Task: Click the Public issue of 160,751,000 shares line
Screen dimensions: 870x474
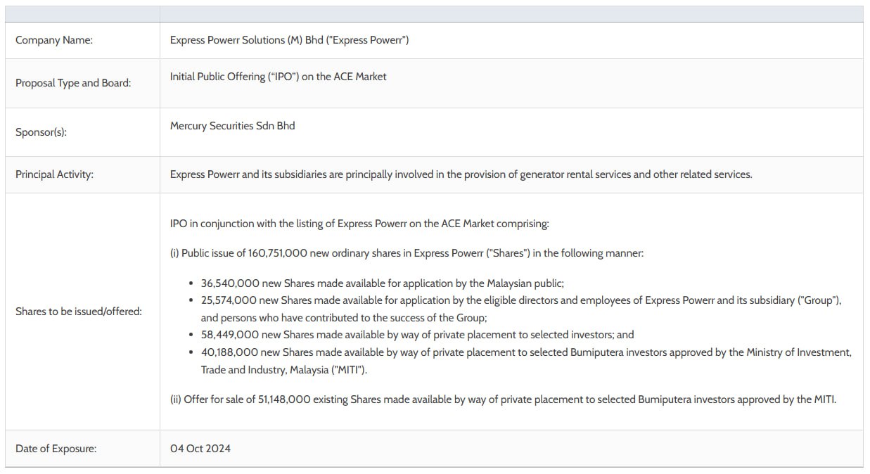Action: (x=407, y=253)
